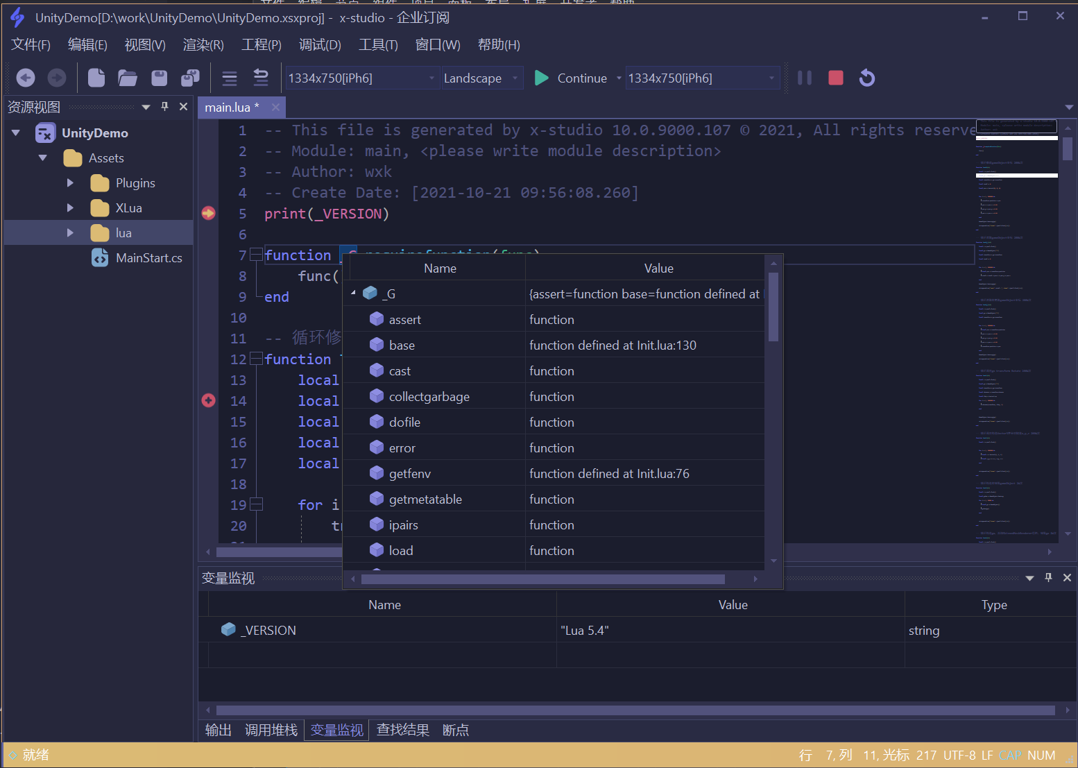This screenshot has width=1078, height=768.
Task: Collapse the UnityDemo project tree node
Action: tap(16, 133)
